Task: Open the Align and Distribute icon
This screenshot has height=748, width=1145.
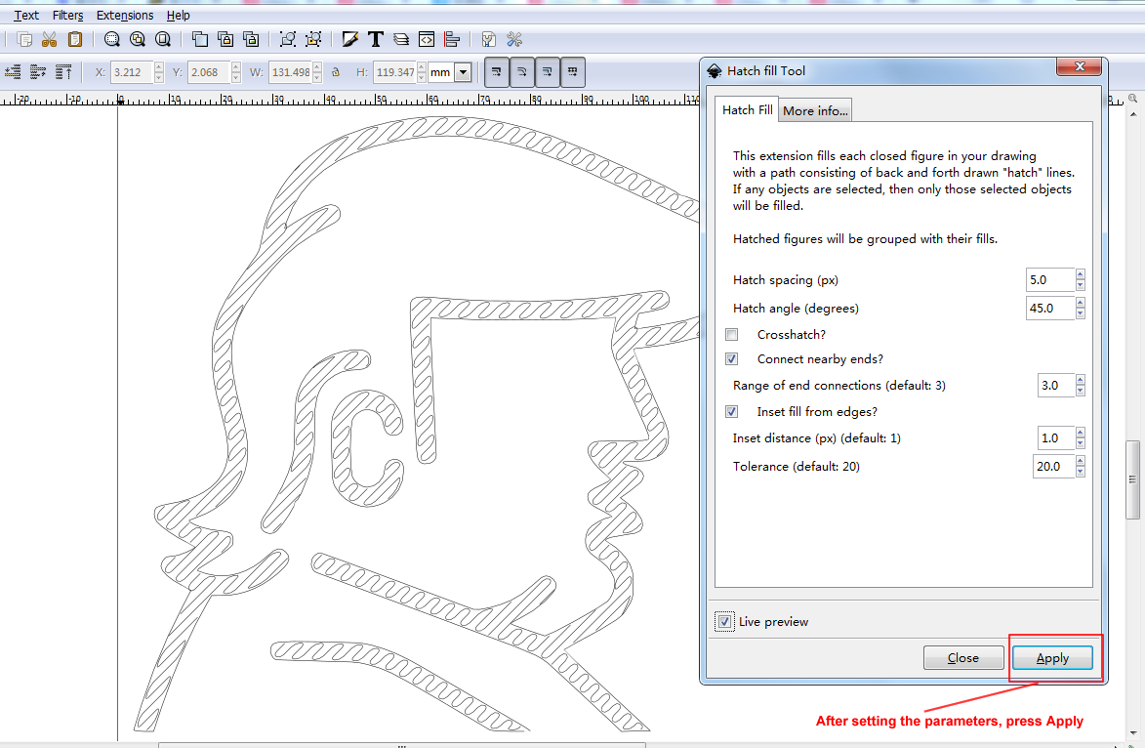Action: click(x=452, y=39)
